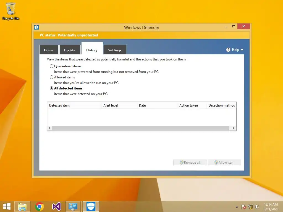Image resolution: width=283 pixels, height=212 pixels.
Task: Sort by Date column header
Action: pos(157,105)
